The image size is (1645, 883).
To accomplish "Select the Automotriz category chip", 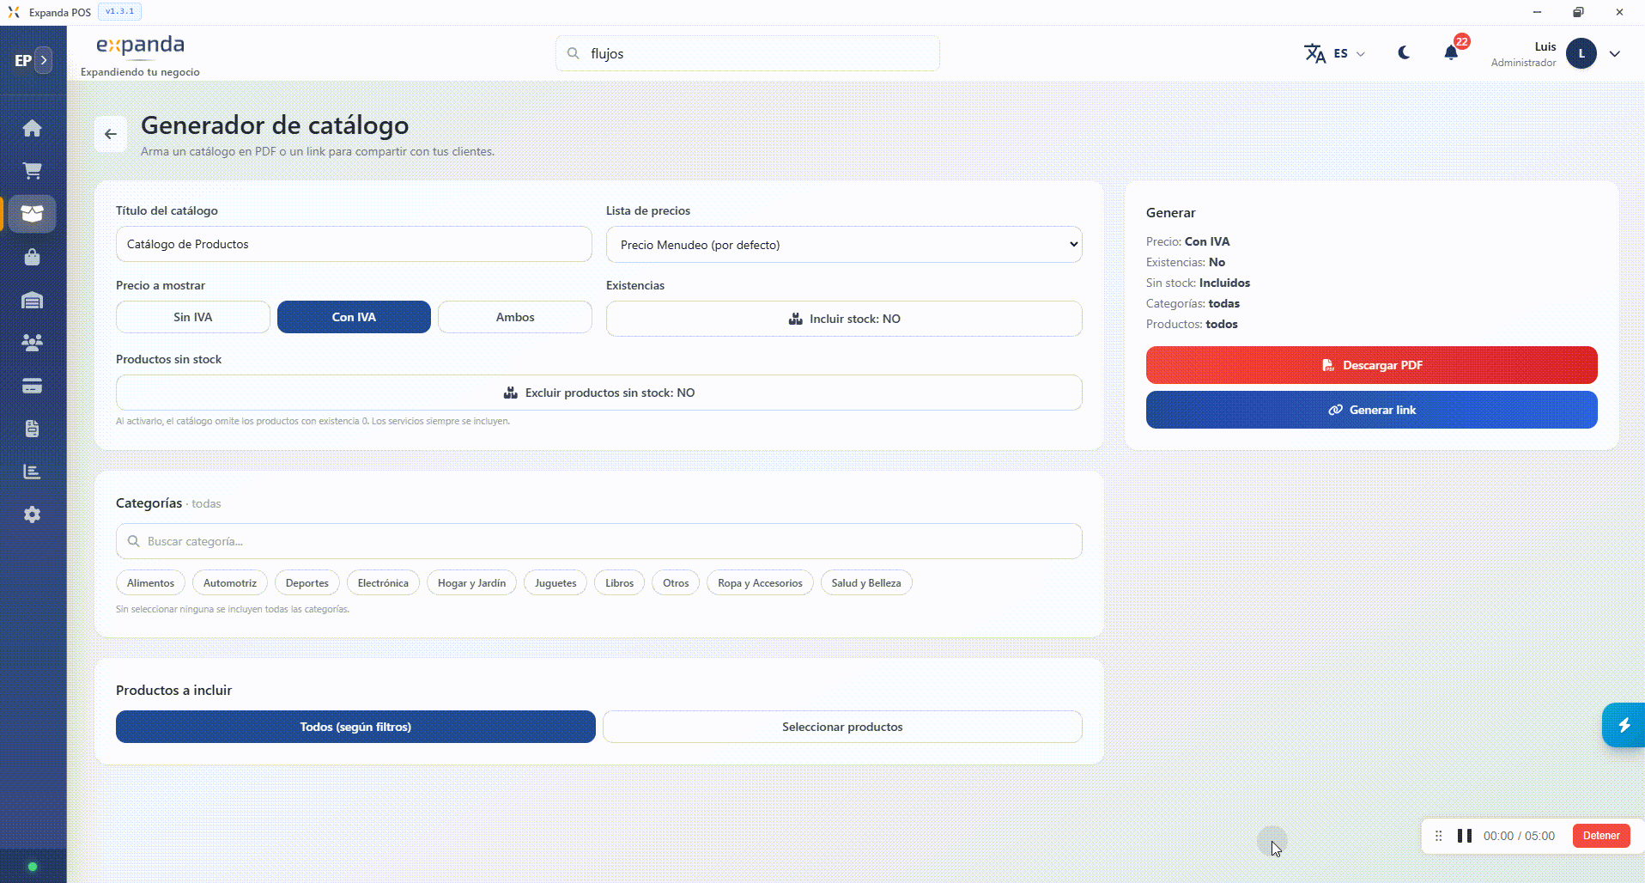I will click(x=230, y=583).
